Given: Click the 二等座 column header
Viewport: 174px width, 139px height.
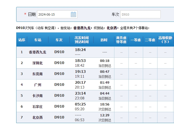Looking at the screenshot, I should pos(150,40).
